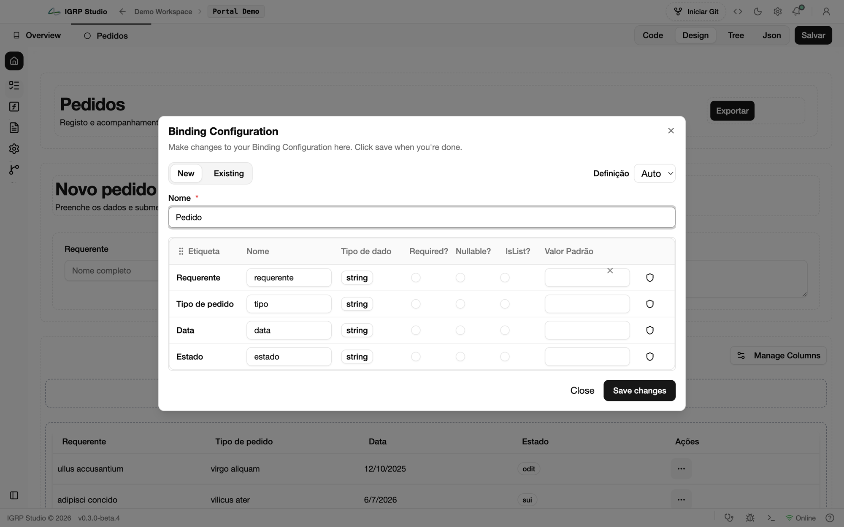Open the git branch icon in sidebar

(14, 169)
